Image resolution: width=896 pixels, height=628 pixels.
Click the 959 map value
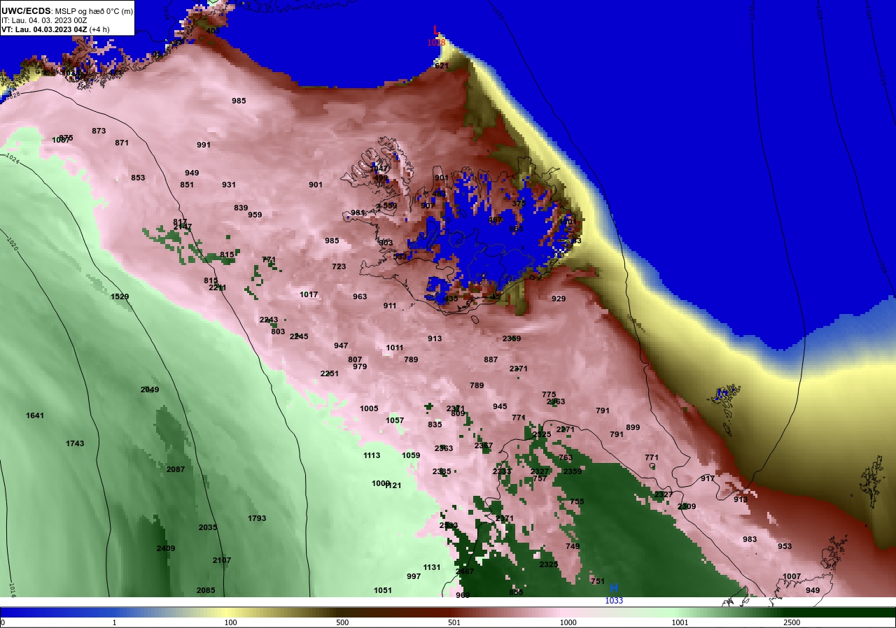pos(255,215)
